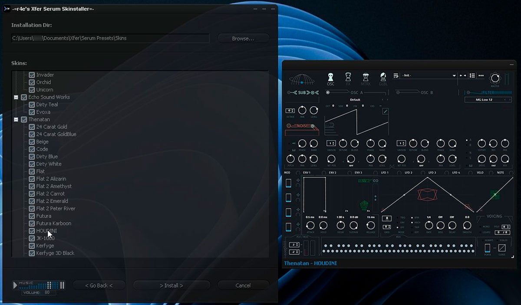
Task: Uncheck the Orchid skin checkbox
Action: 32,82
